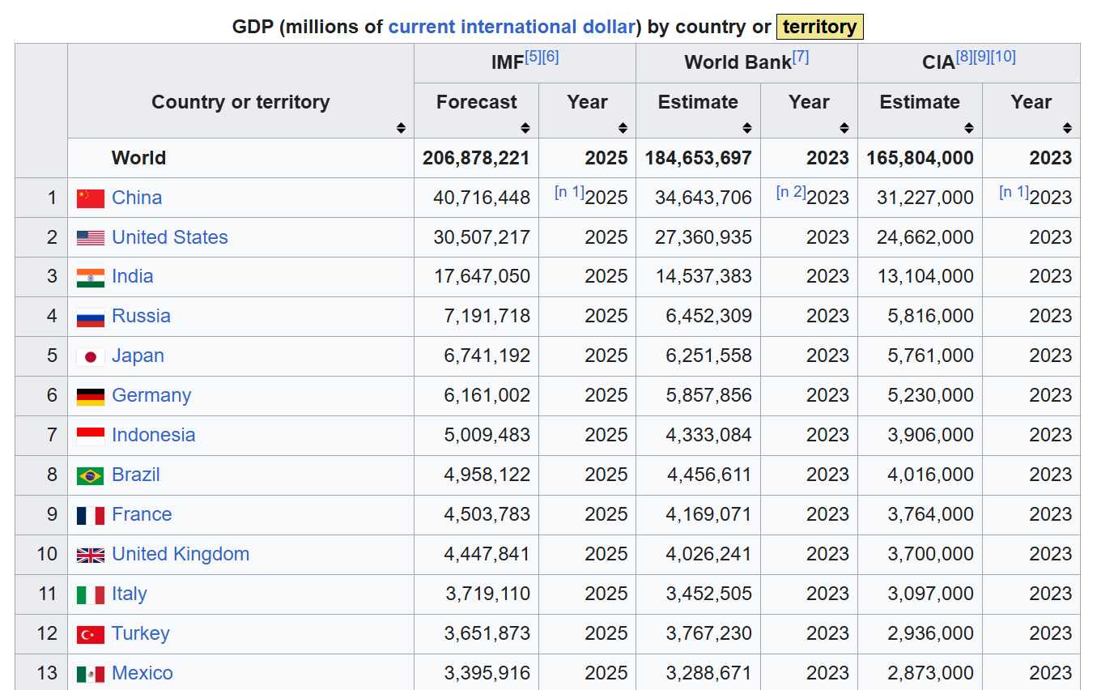Select Germany's CIA estimate 5,230,000
The width and height of the screenshot is (1097, 690).
[x=931, y=395]
